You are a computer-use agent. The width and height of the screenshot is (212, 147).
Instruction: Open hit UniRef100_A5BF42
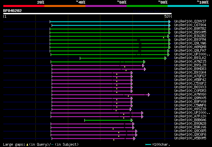click(x=190, y=80)
